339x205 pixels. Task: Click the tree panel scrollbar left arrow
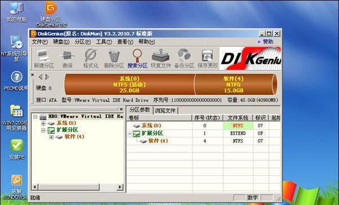[x=35, y=187]
